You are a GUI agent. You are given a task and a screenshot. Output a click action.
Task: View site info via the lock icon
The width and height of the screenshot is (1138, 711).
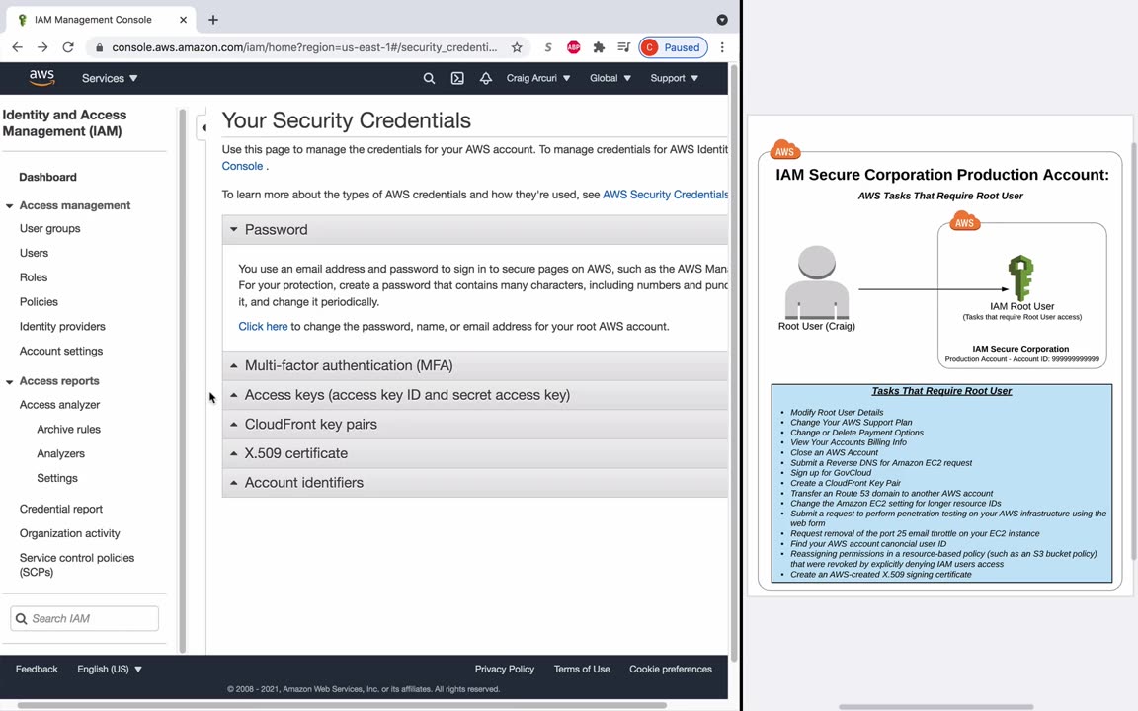pos(99,47)
